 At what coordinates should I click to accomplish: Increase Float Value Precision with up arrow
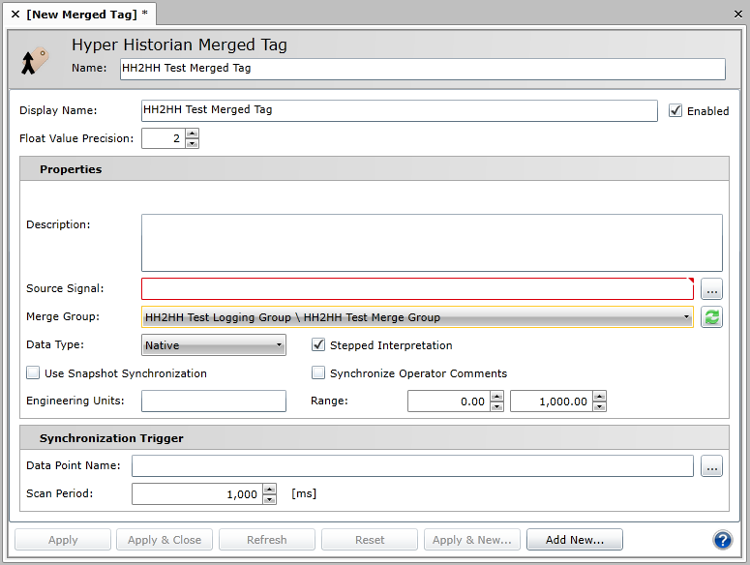[x=192, y=134]
